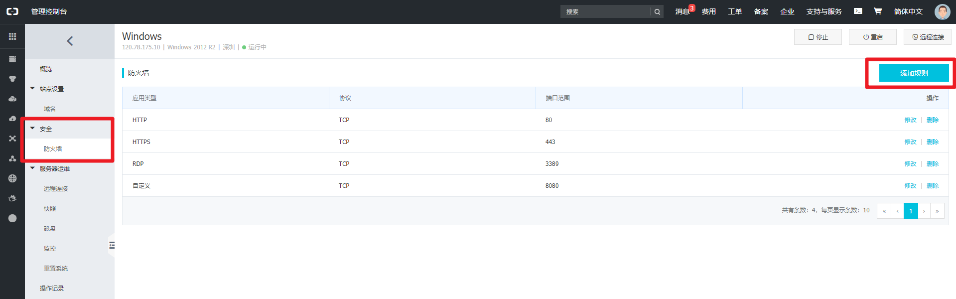Click 删除 for the RDP rule
956x299 pixels.
coord(933,164)
